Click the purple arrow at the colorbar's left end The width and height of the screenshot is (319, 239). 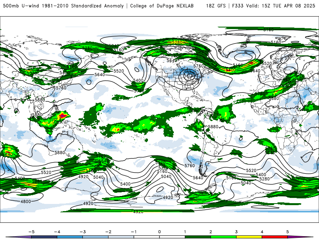(x=19, y=237)
